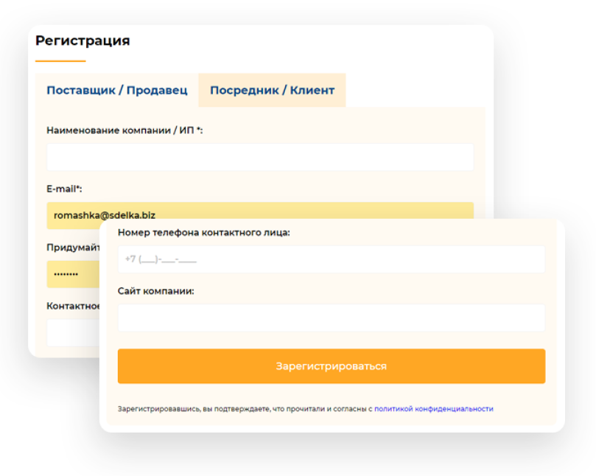The image size is (596, 476).
Task: Click the empty contact person input field
Action: 74,332
